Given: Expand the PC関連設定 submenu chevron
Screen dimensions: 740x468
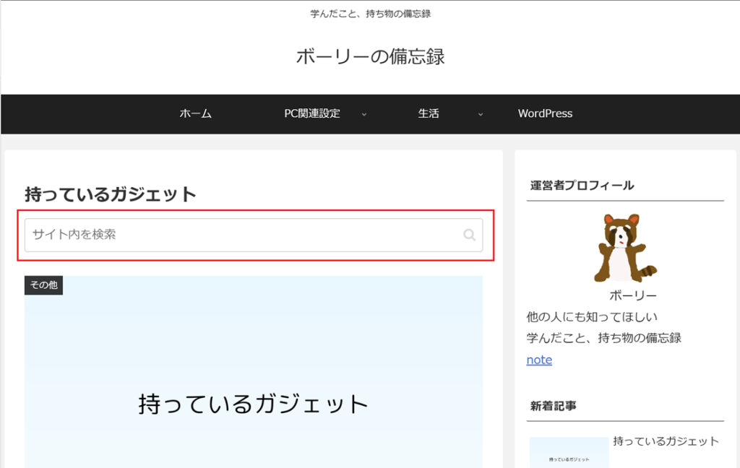Looking at the screenshot, I should [363, 114].
